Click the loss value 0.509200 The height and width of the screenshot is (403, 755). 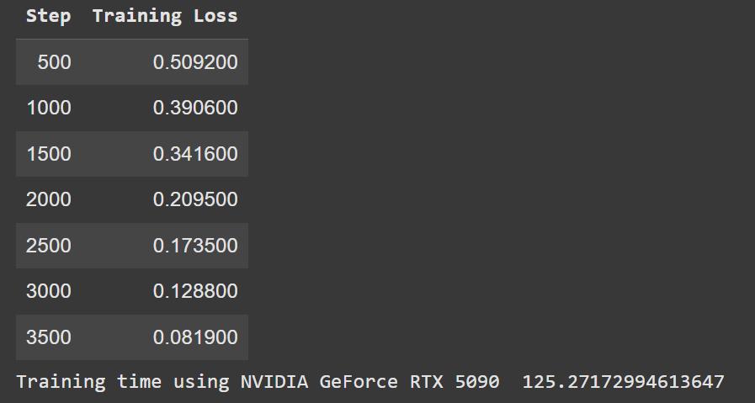tap(195, 62)
